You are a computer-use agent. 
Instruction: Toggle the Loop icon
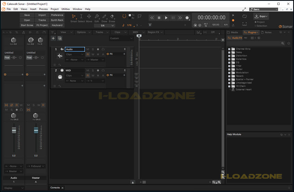[x=244, y=16]
